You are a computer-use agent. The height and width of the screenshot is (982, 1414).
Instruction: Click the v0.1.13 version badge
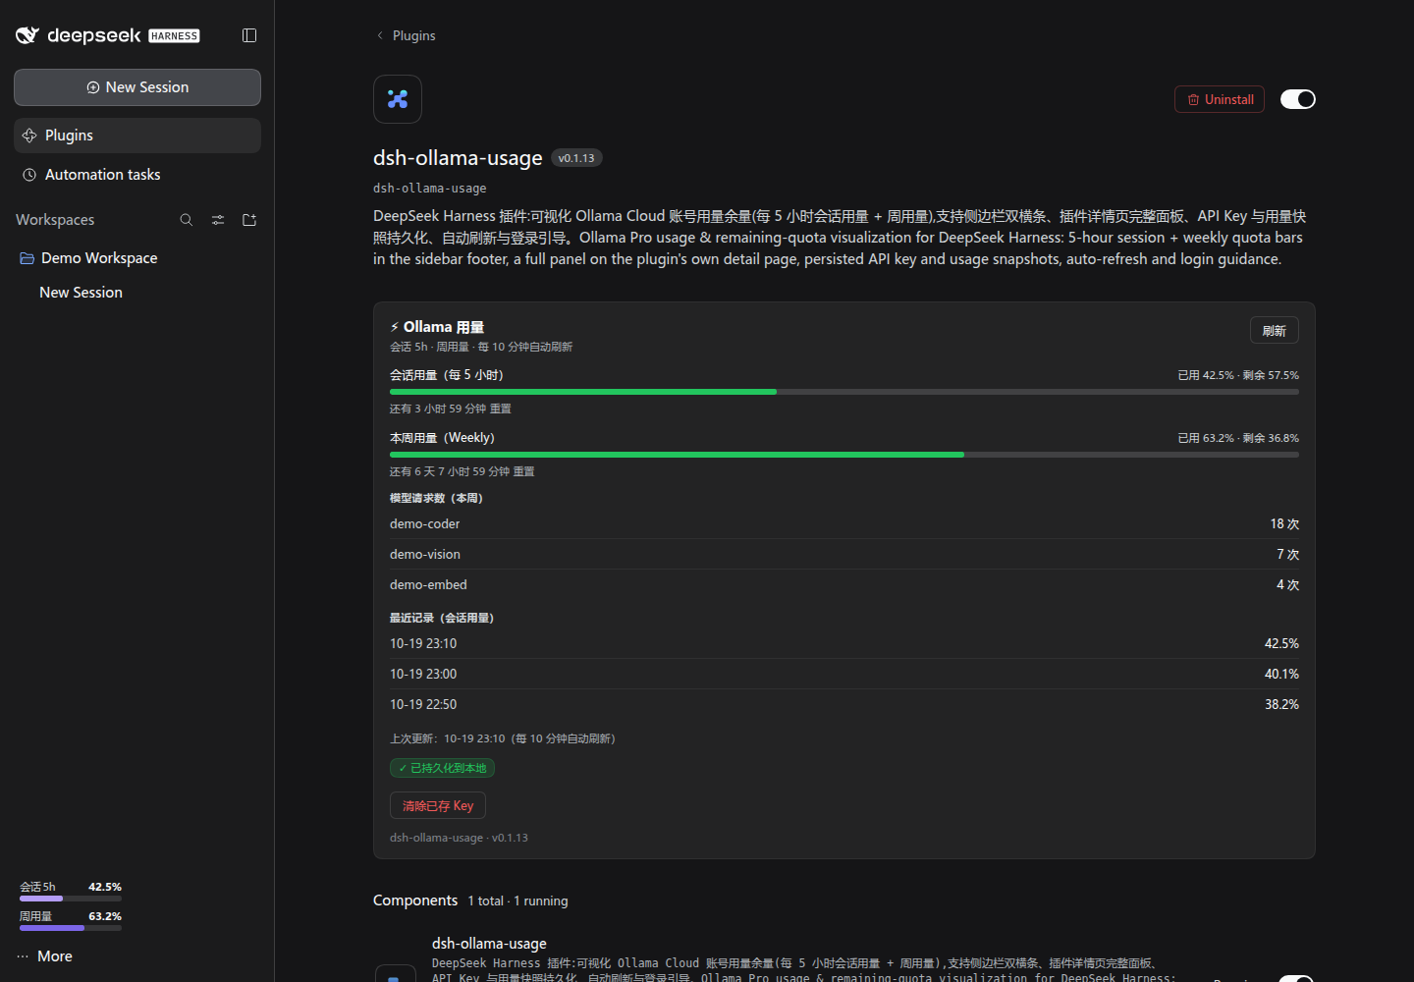coord(576,158)
